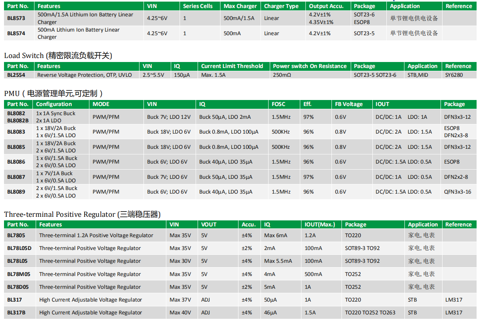Click the 'Charger Type' column header
Viewport: 483px width, 320px height.
[x=281, y=6]
